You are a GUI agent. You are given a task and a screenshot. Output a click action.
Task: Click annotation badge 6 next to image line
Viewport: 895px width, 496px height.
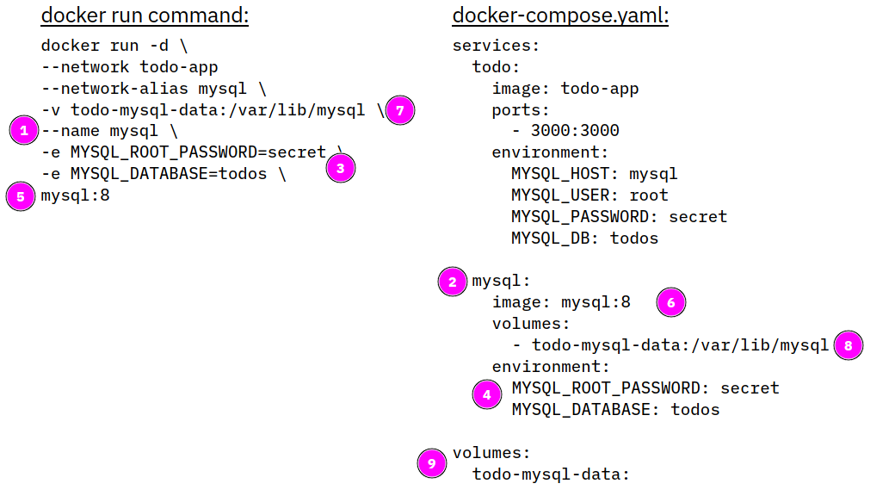[x=671, y=302]
